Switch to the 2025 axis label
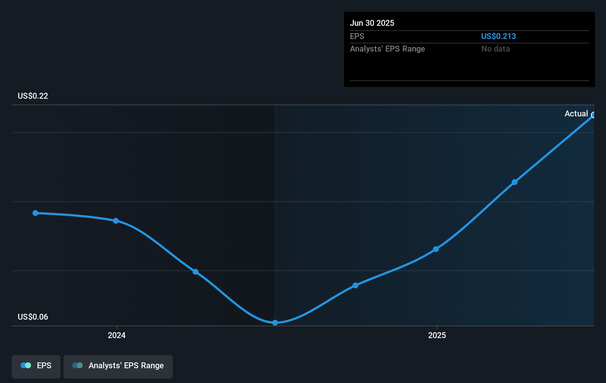The height and width of the screenshot is (383, 606). [437, 335]
